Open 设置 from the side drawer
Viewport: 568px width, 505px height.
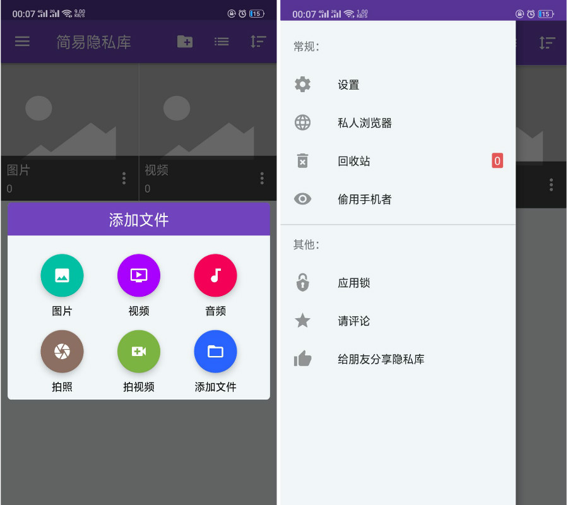pyautogui.click(x=398, y=85)
